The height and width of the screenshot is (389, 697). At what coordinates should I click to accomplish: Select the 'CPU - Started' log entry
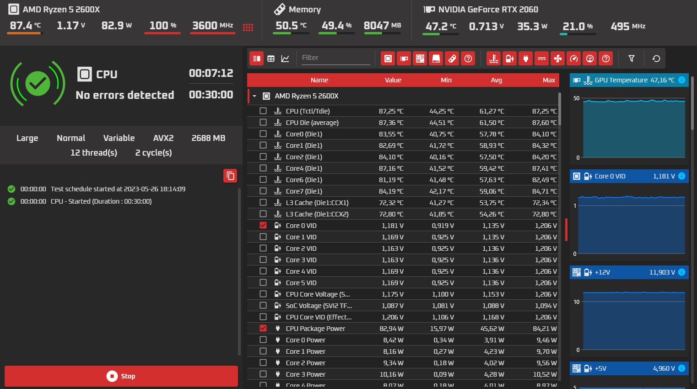[101, 201]
